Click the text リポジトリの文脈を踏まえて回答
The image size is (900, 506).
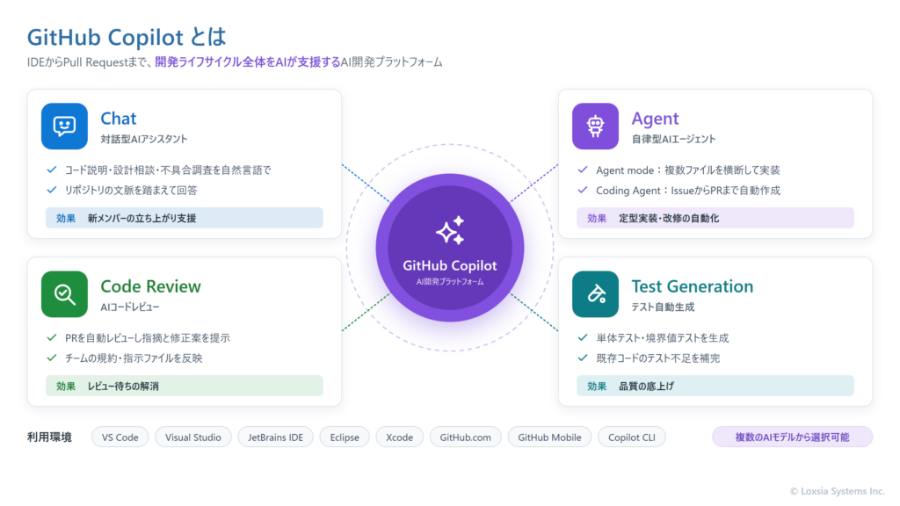click(x=131, y=190)
